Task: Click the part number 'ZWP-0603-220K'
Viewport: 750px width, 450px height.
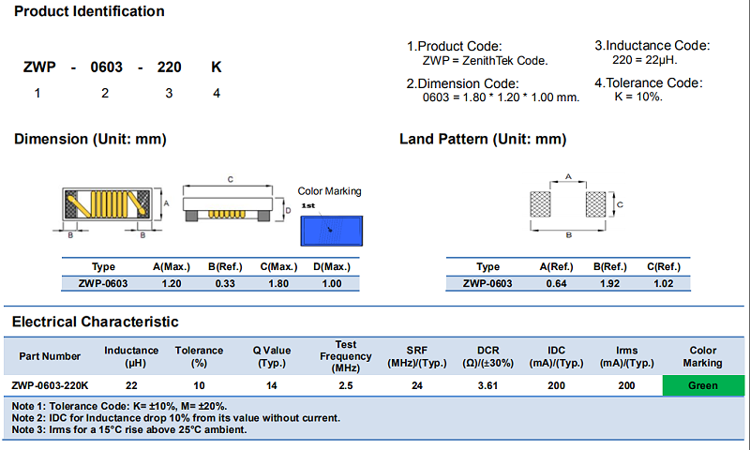Action: coord(50,385)
